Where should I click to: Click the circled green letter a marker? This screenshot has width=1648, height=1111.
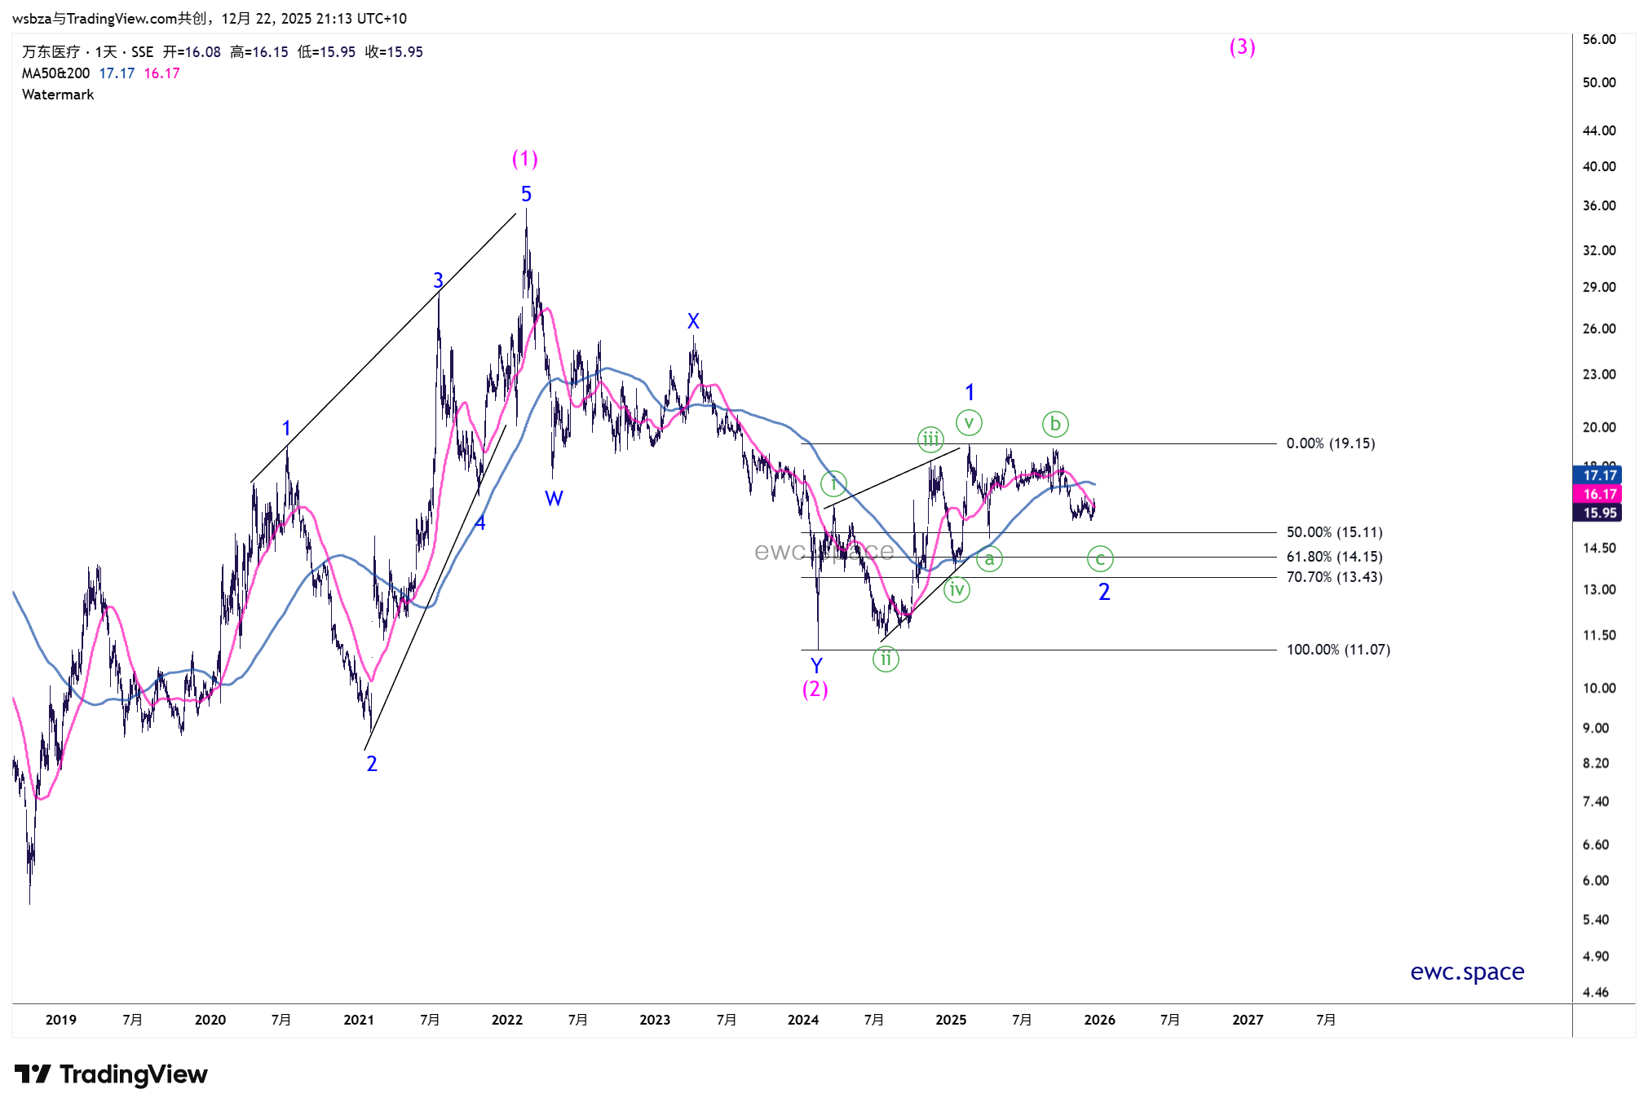(989, 559)
